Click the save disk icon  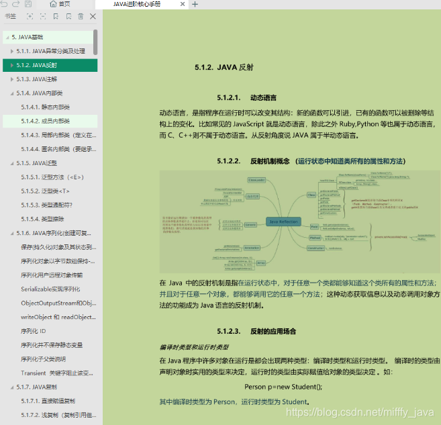tap(28, 3)
